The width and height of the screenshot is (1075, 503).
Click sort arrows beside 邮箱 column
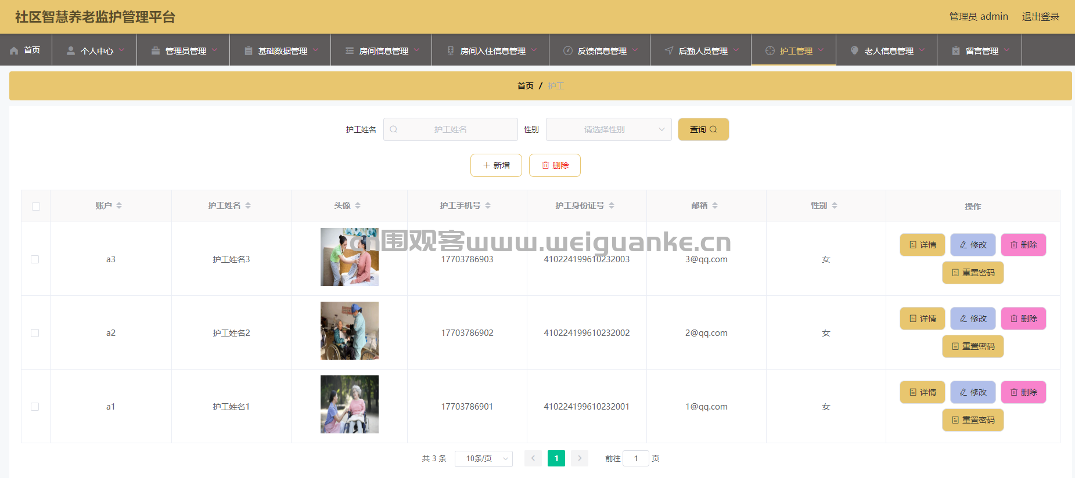pos(715,205)
